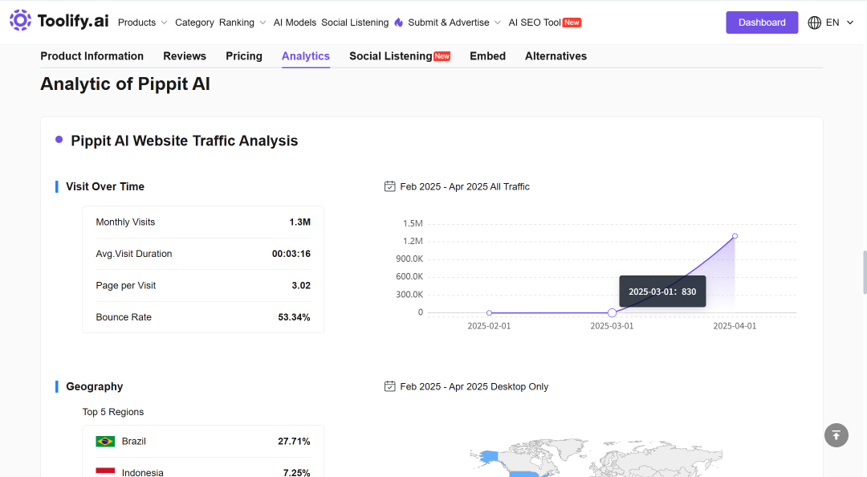The width and height of the screenshot is (867, 477).
Task: Open Social Listening in the top navigation
Action: (355, 22)
